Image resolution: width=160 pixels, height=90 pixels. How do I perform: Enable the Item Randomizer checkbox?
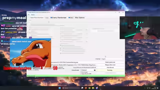(29, 18)
